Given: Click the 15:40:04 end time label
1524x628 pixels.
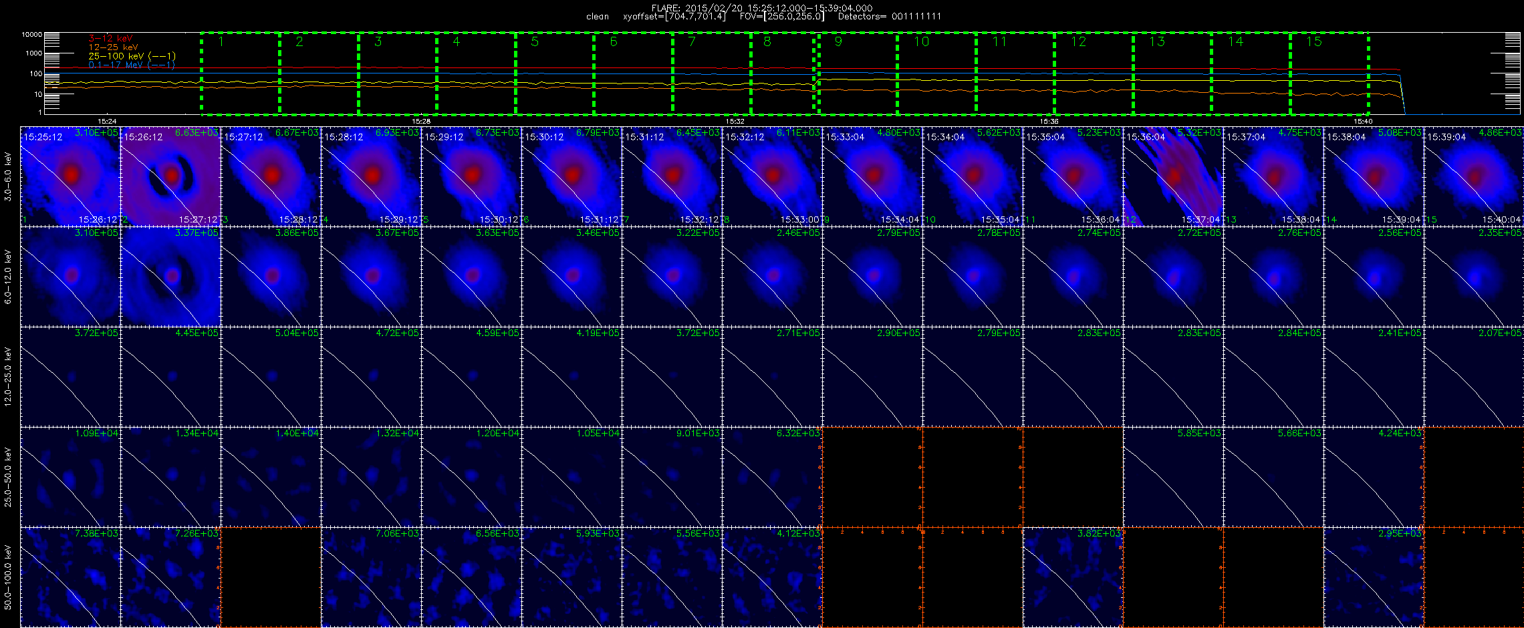Looking at the screenshot, I should [x=1502, y=219].
